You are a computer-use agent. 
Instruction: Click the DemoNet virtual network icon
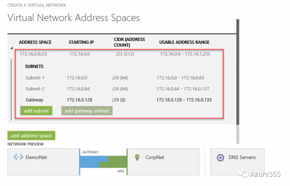coord(18,157)
